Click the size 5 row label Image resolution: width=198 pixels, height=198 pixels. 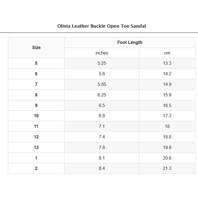[x=36, y=63]
